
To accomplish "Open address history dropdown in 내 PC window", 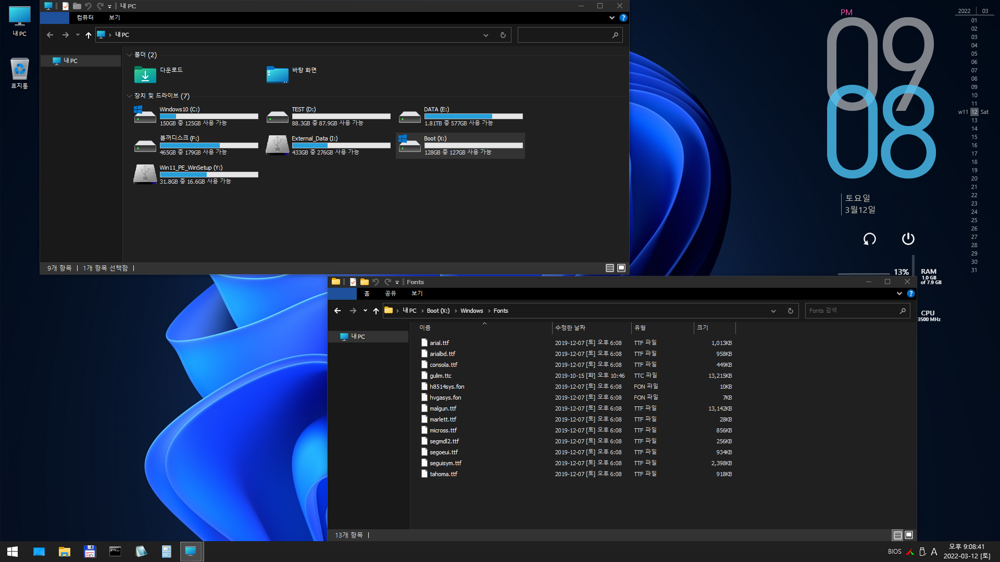I will coord(486,35).
